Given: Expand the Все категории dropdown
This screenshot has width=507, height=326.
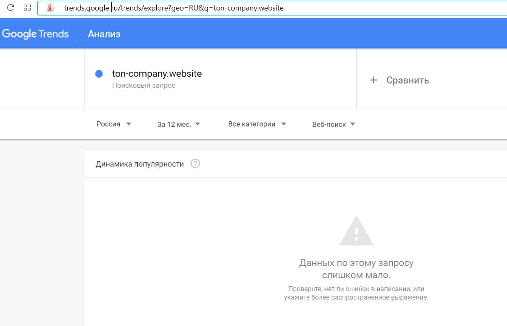Looking at the screenshot, I should (x=257, y=124).
